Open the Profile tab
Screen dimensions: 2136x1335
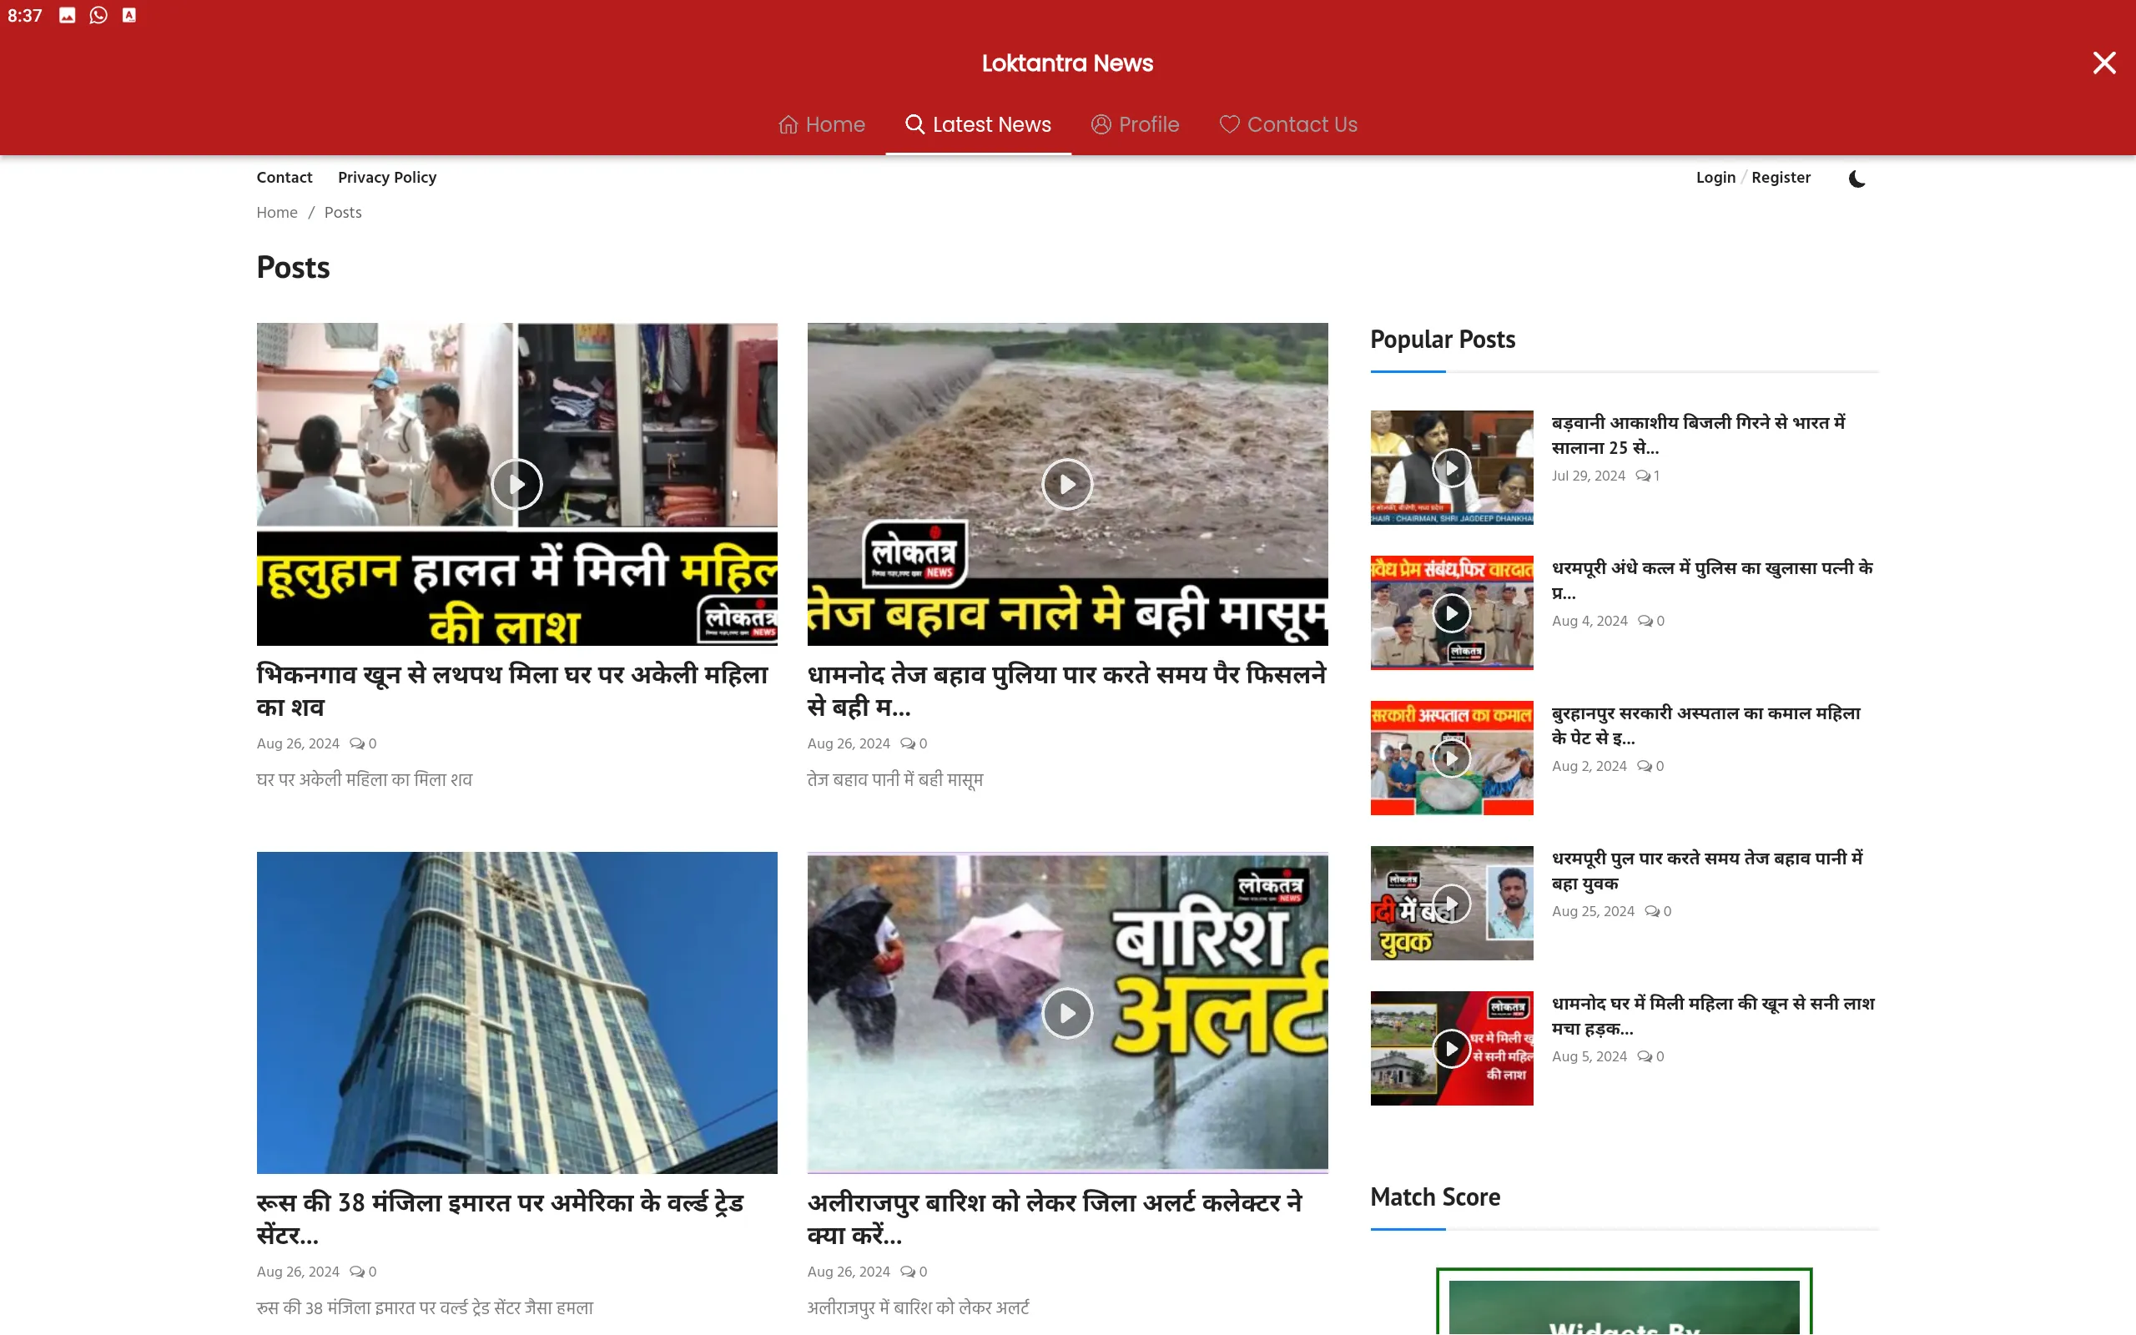pos(1135,124)
